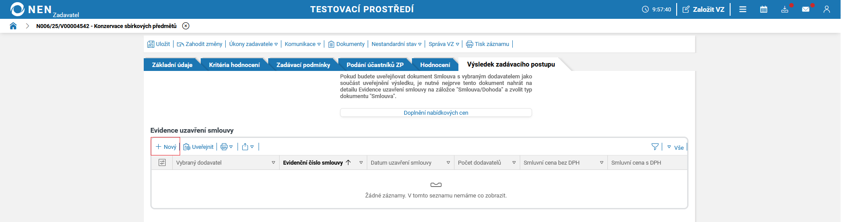Click Založit VZ button
Screen dimensions: 841x222
click(x=703, y=9)
